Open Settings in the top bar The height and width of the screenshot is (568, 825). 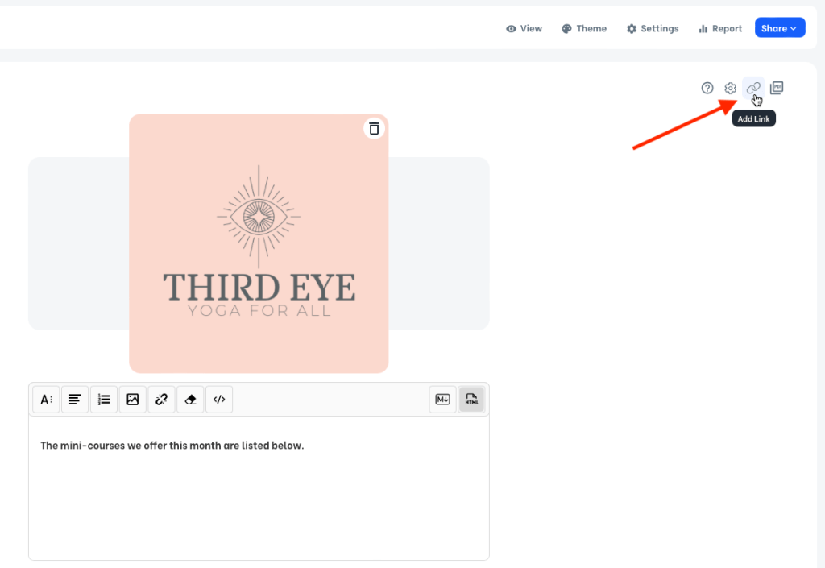(x=653, y=28)
